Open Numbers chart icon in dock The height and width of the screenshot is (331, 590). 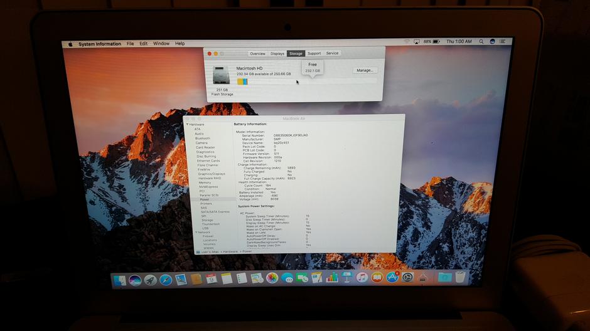(332, 278)
